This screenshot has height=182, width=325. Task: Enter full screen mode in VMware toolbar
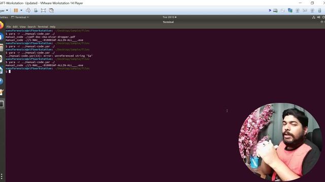(43, 10)
